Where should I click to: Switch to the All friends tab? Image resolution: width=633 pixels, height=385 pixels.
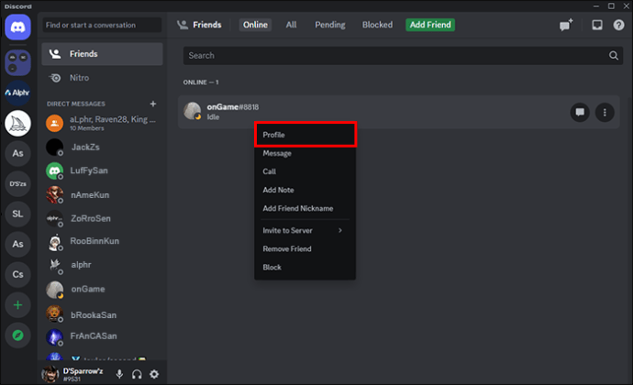[x=291, y=25]
